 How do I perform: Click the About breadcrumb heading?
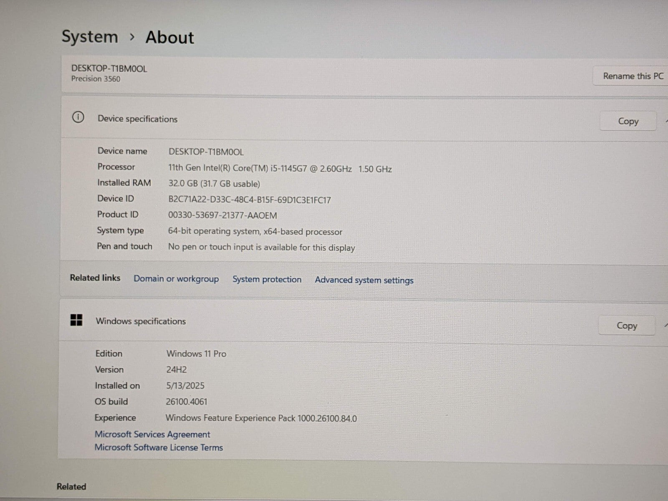[170, 38]
